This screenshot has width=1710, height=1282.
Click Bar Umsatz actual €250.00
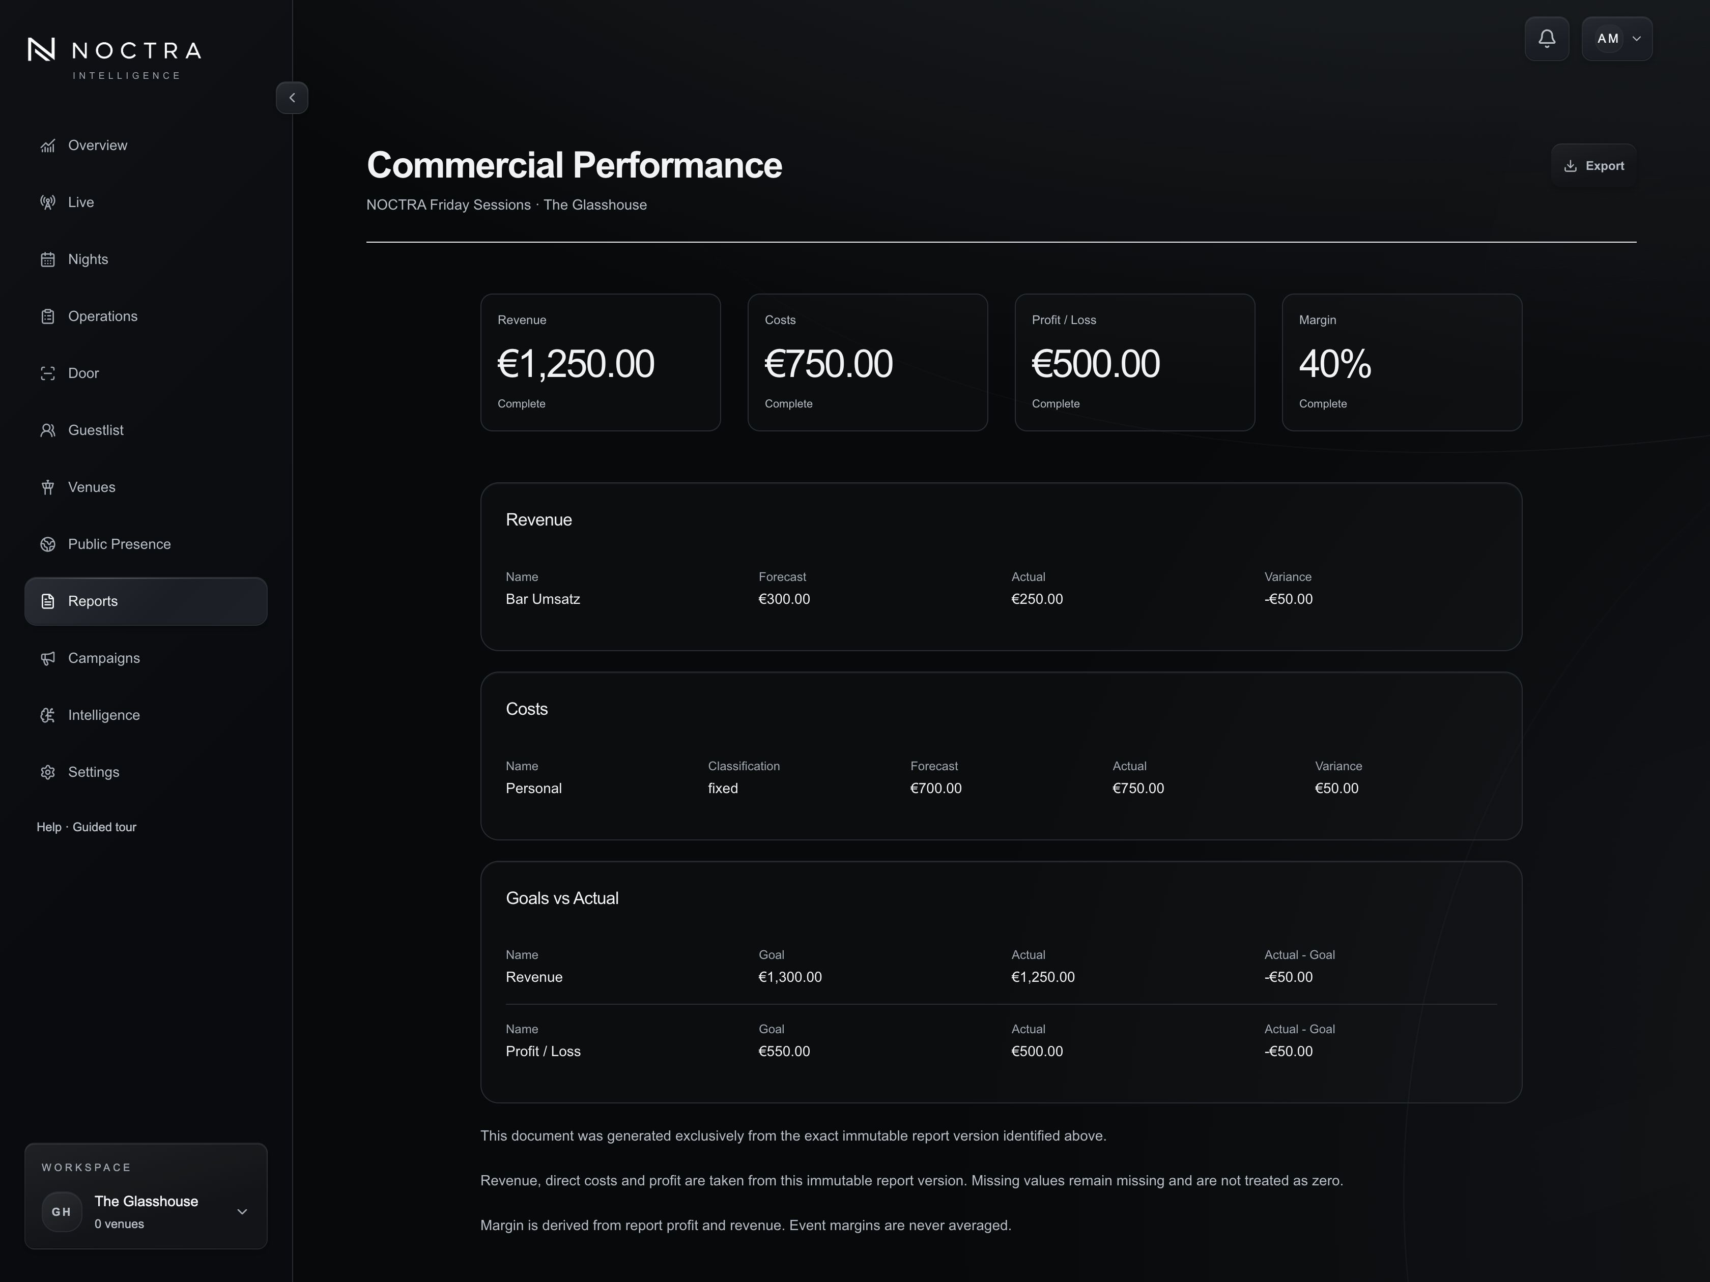coord(1037,599)
